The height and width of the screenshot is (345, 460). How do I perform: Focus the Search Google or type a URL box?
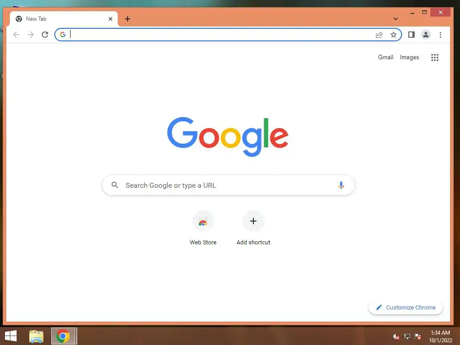click(228, 185)
